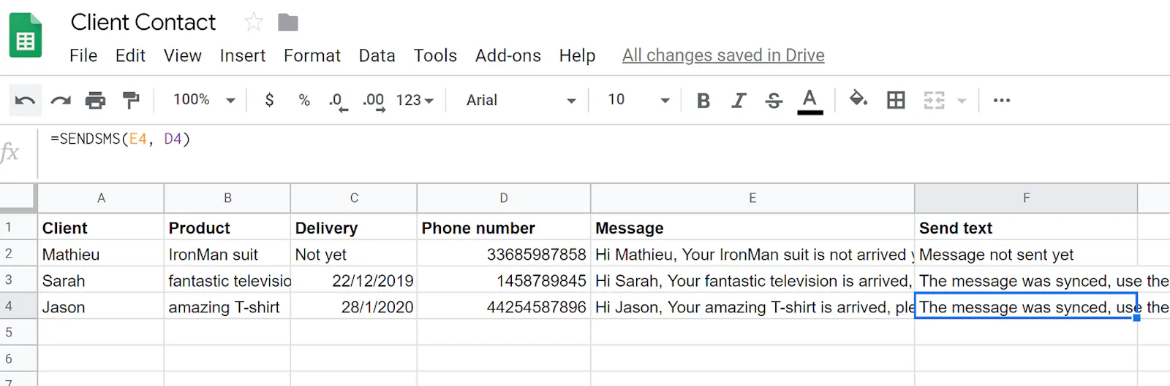
Task: Open the 100% zoom dropdown
Action: coord(204,100)
